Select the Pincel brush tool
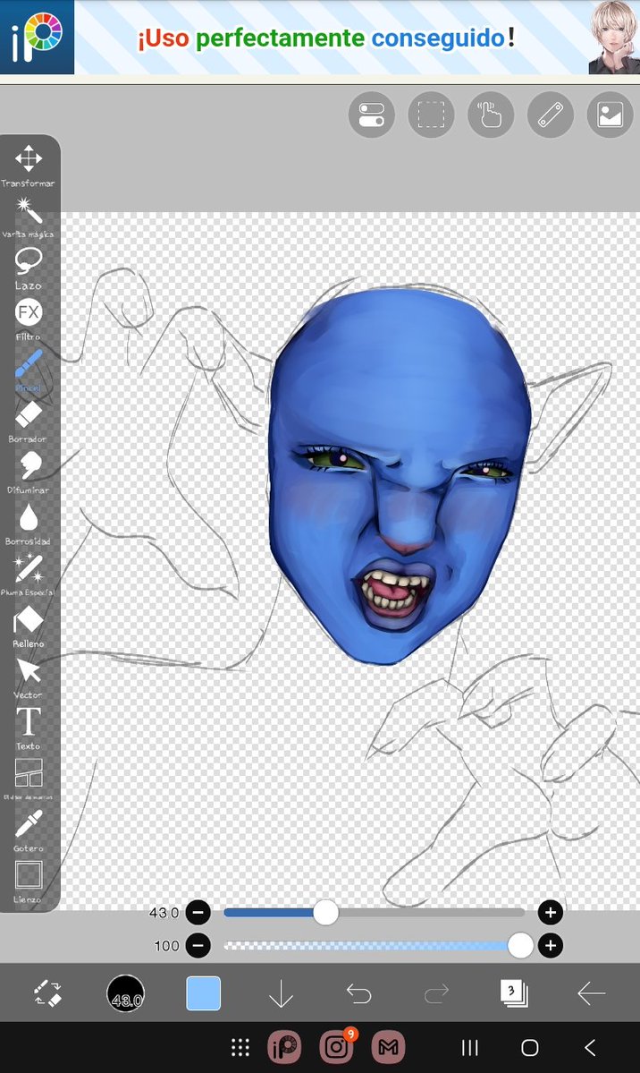 [x=28, y=370]
